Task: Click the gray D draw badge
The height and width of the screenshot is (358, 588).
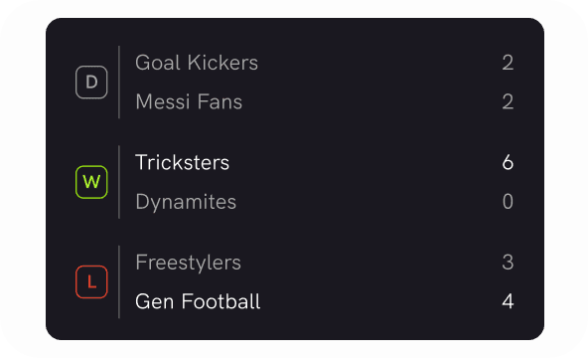Action: click(x=91, y=83)
